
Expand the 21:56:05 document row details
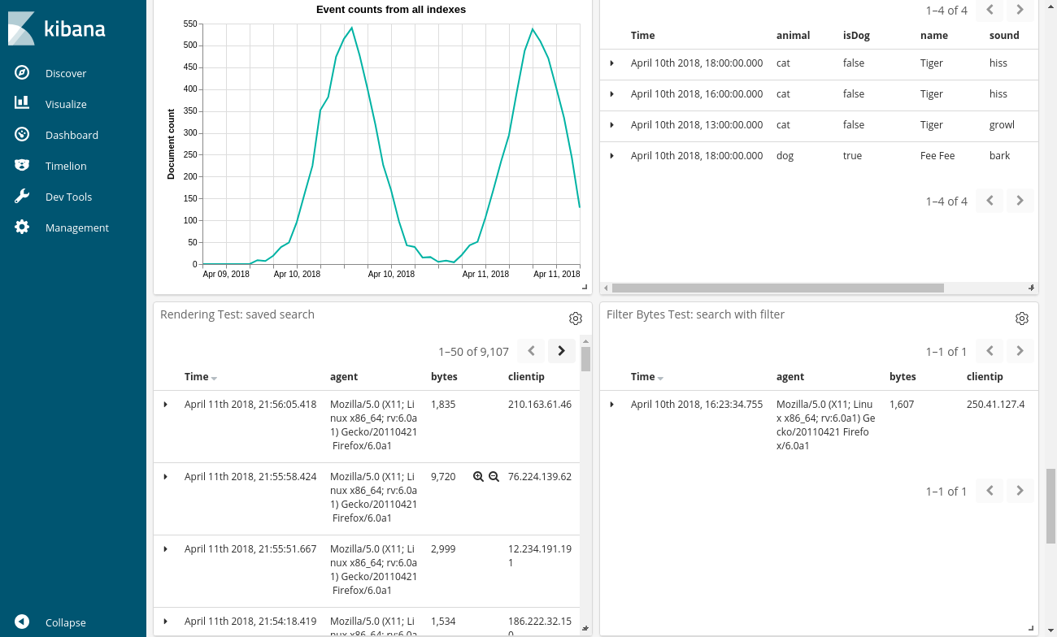point(165,404)
